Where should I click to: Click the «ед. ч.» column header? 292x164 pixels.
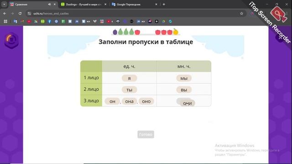point(129,66)
